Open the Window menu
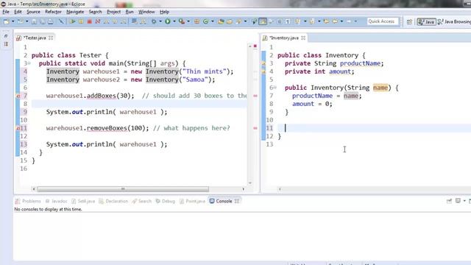471x265 pixels. [146, 12]
